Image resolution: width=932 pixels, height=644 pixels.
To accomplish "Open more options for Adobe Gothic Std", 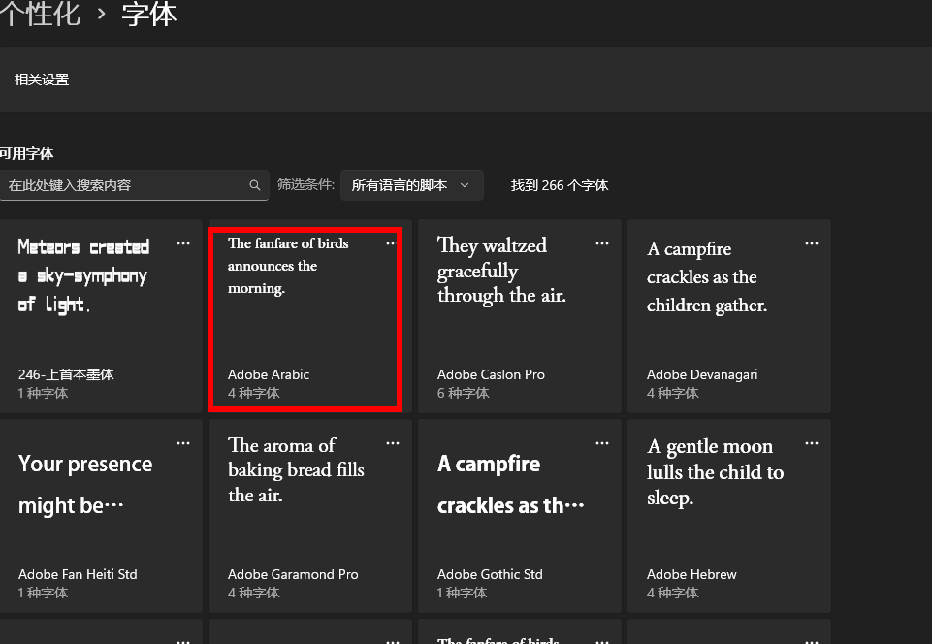I will pyautogui.click(x=602, y=443).
